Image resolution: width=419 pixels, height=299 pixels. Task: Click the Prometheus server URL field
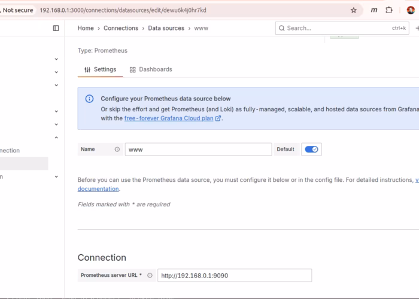234,275
